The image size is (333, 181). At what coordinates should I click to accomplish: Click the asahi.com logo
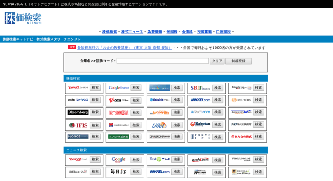point(200,160)
